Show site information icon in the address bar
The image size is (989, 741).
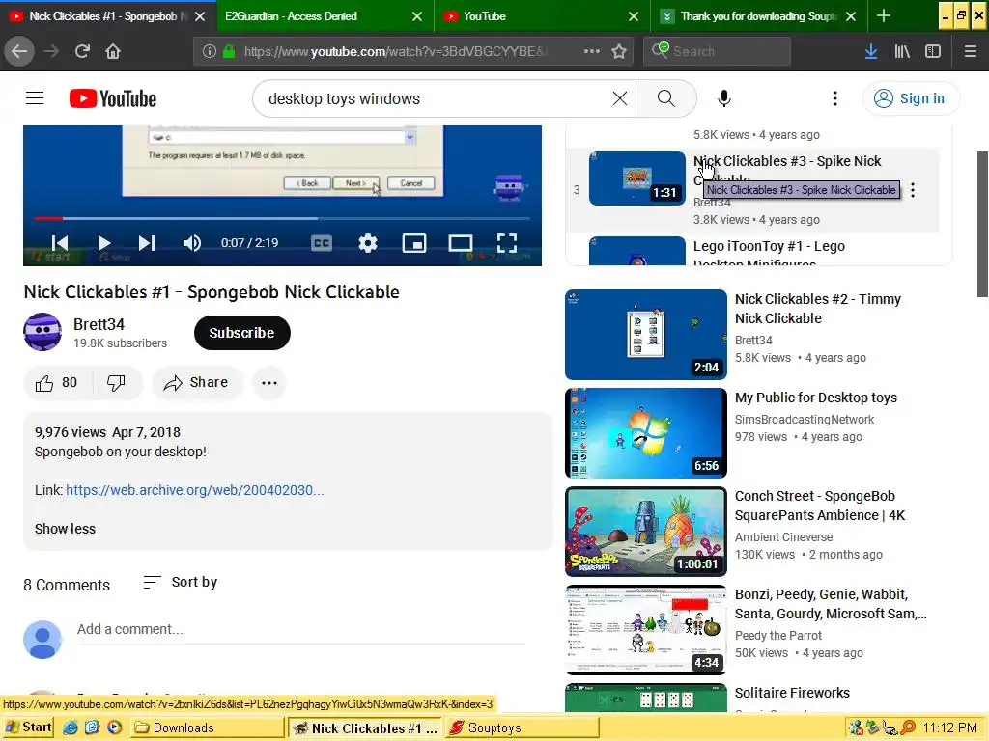pyautogui.click(x=209, y=51)
